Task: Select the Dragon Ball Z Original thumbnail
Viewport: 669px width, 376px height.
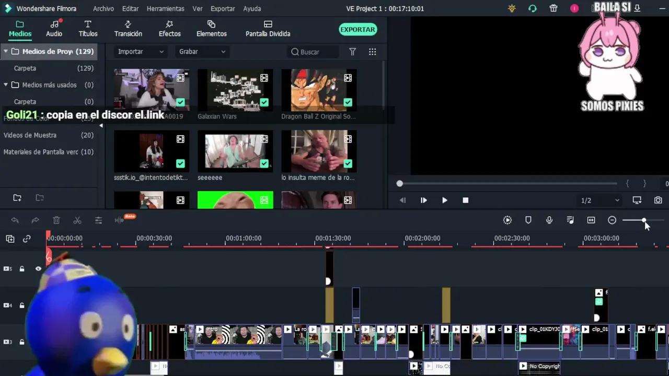Action: pyautogui.click(x=319, y=90)
